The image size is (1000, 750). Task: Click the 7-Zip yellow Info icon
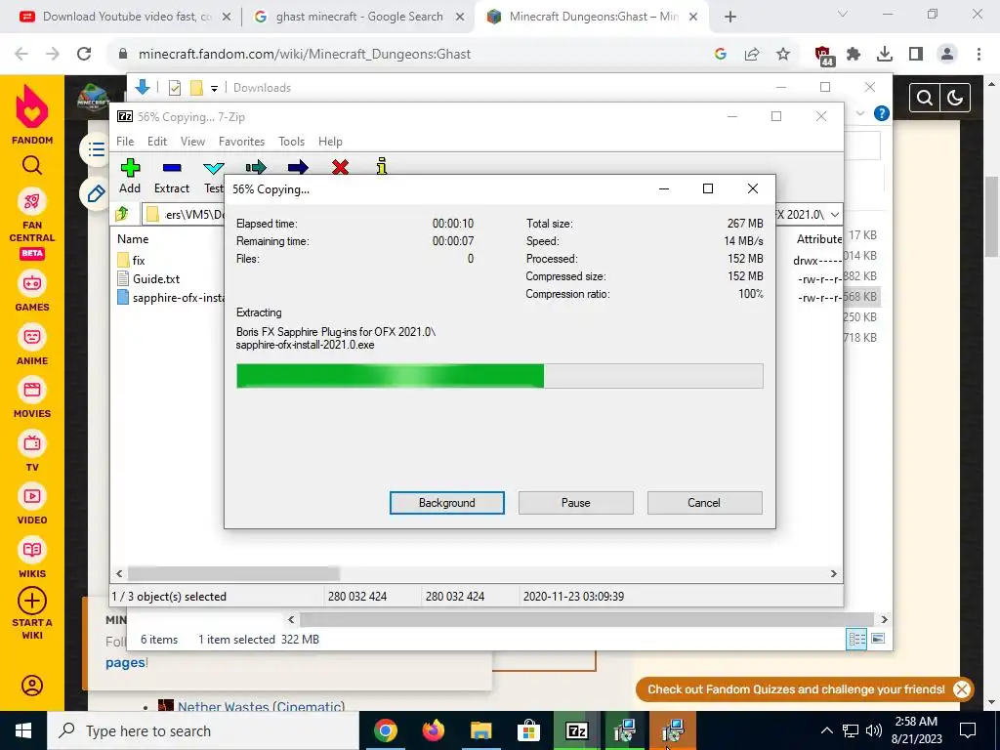[x=382, y=166]
